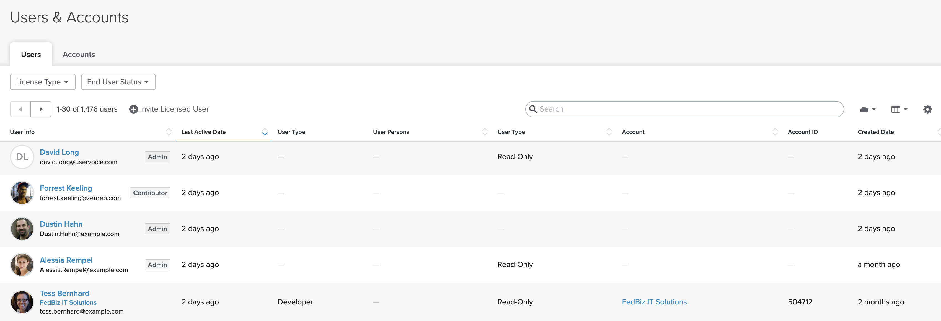The image size is (941, 321).
Task: Toggle sort arrows on Account column
Action: point(775,132)
